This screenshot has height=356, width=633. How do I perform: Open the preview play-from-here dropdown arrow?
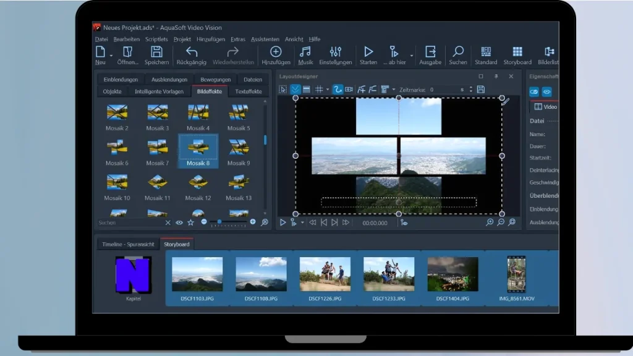(x=302, y=222)
